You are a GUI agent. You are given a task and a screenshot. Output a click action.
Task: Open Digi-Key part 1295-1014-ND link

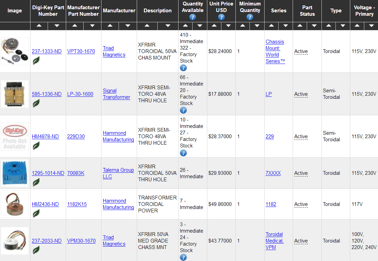pyautogui.click(x=48, y=173)
